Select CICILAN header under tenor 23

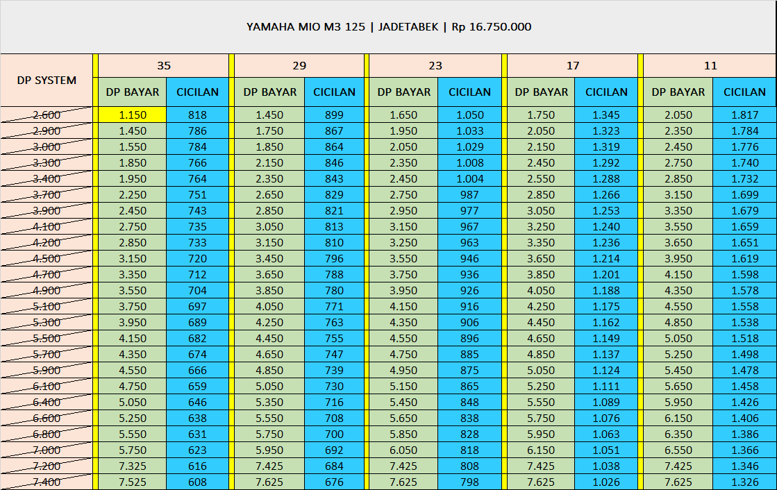point(469,92)
